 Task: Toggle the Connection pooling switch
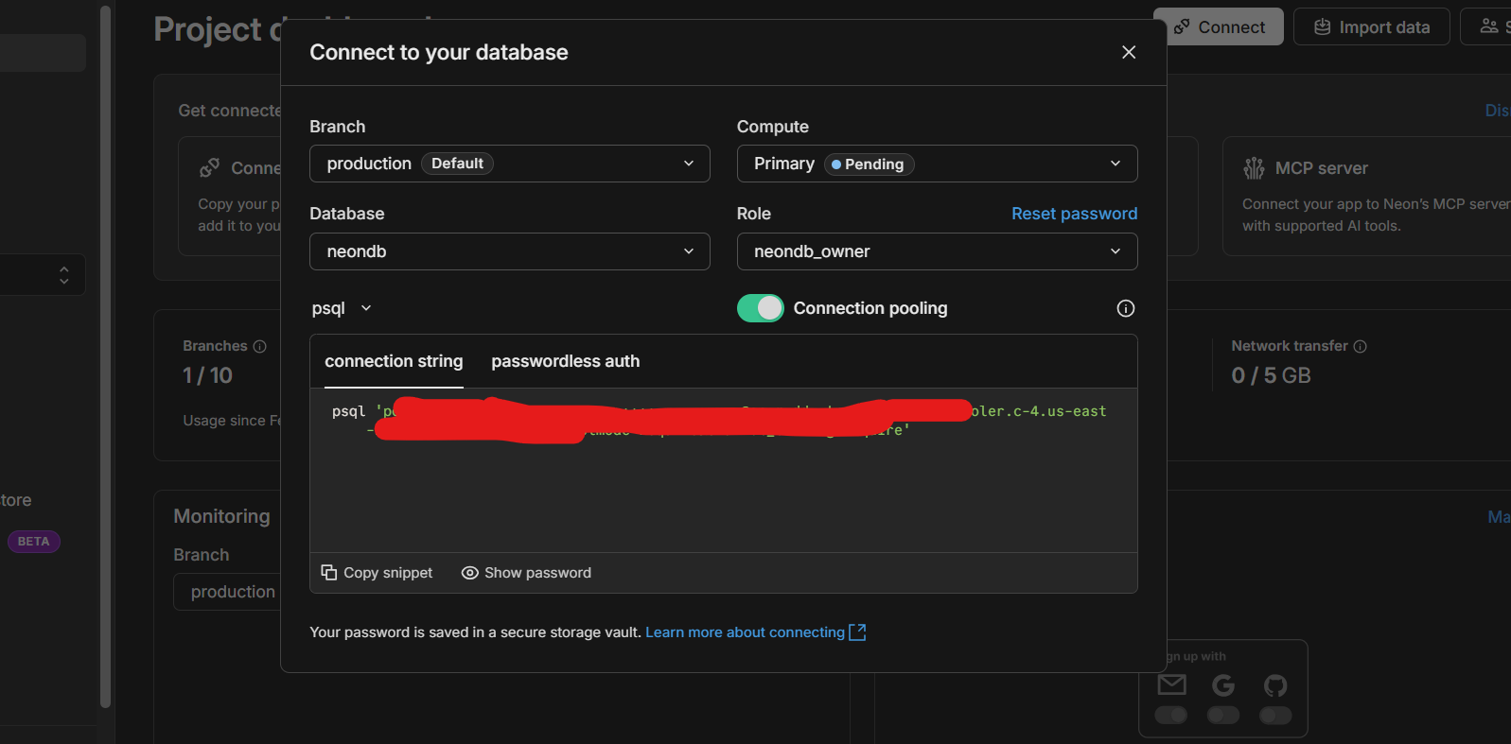[761, 308]
